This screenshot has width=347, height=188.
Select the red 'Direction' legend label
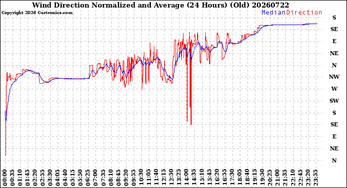[304, 13]
